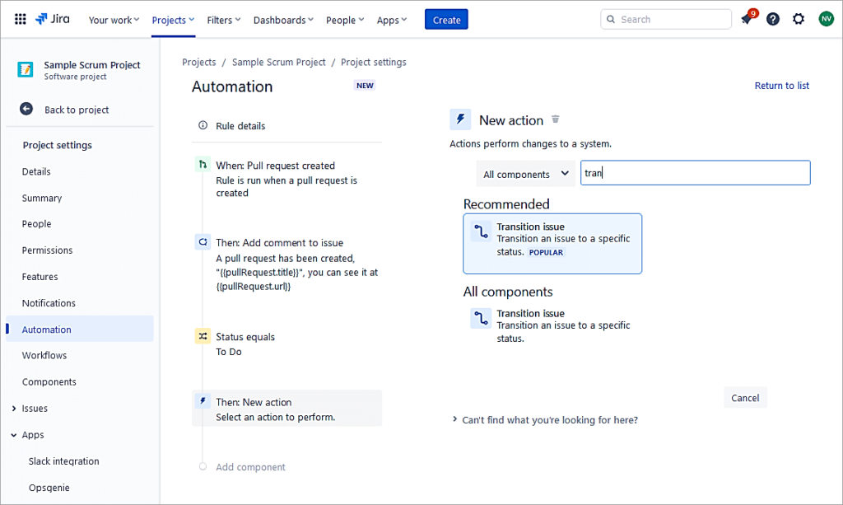Click the help question mark icon
This screenshot has width=843, height=505.
[772, 19]
